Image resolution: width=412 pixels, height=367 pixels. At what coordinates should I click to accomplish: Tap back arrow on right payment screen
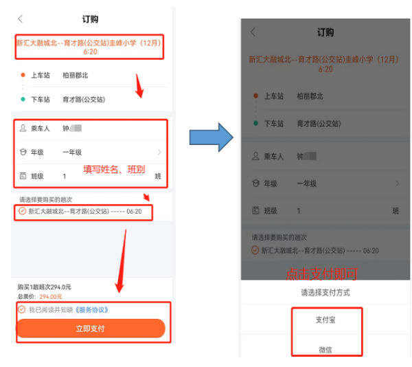(253, 32)
